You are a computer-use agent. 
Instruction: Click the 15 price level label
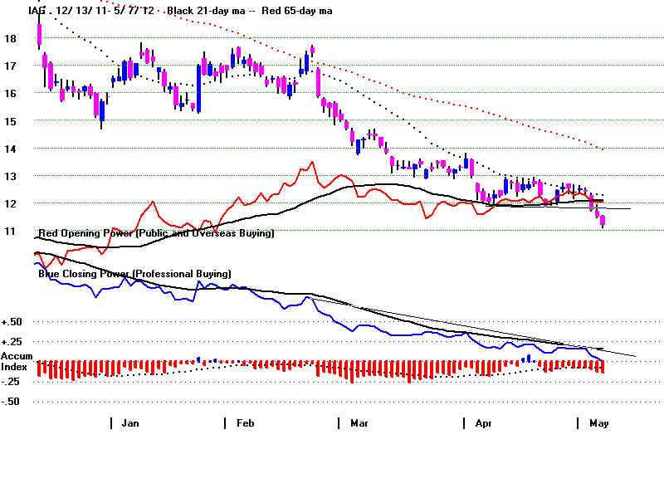tap(10, 121)
